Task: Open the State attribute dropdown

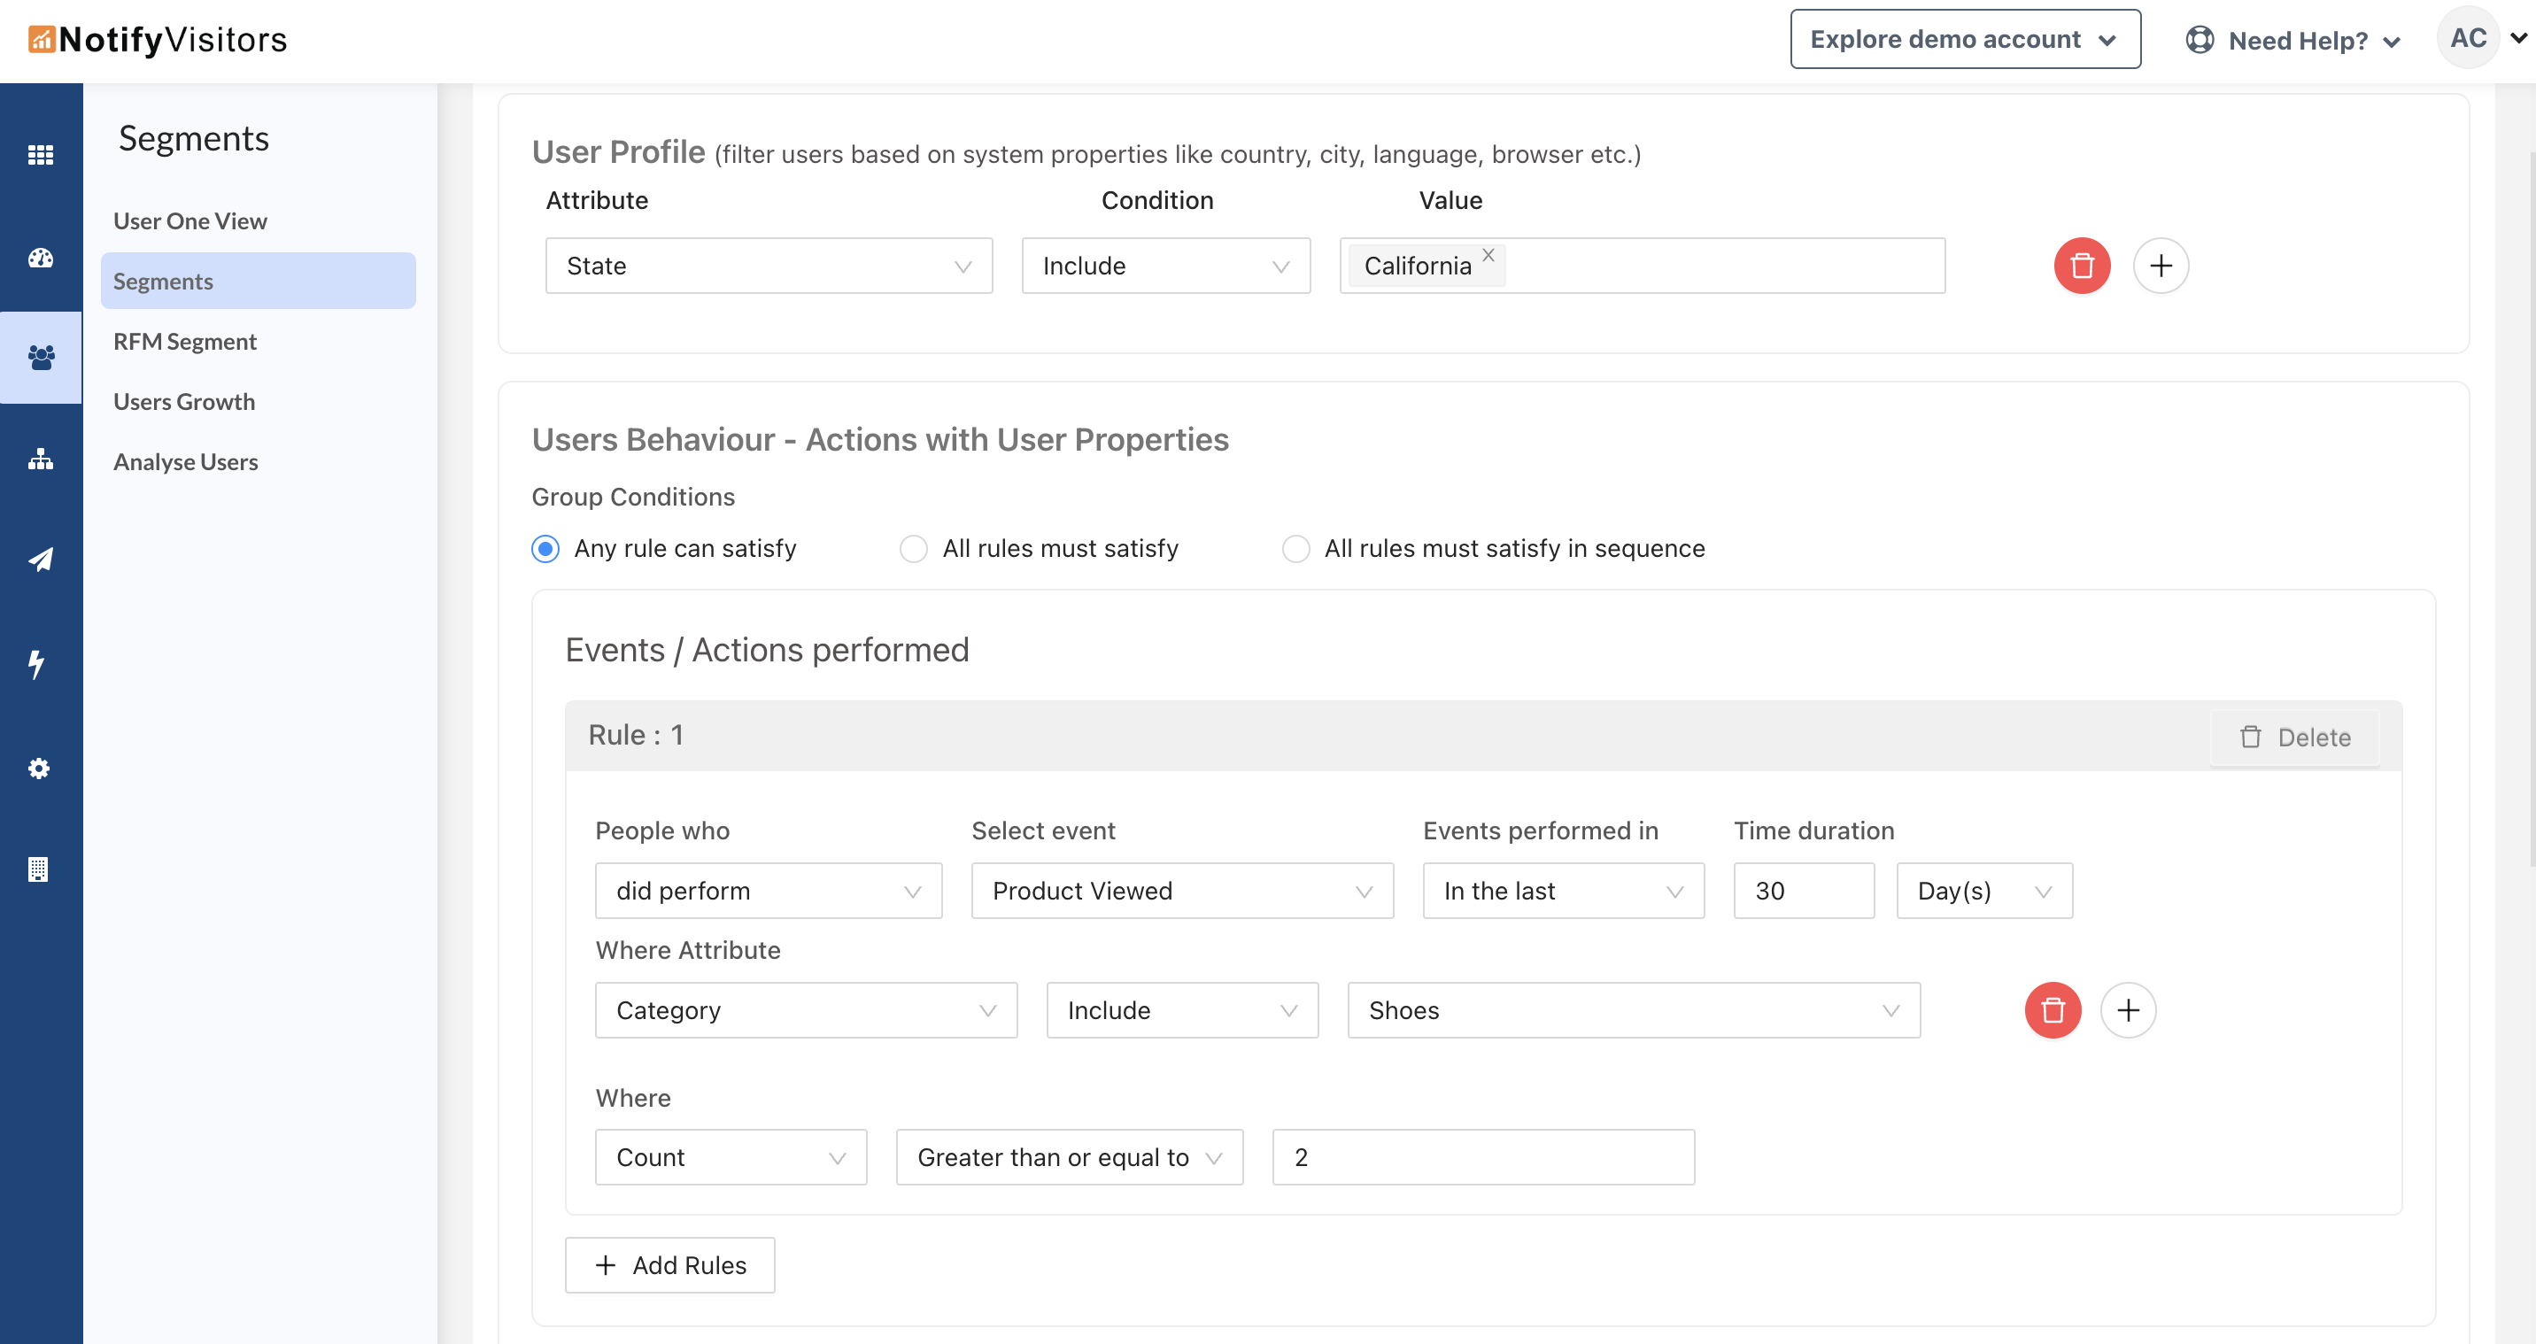Action: [768, 266]
